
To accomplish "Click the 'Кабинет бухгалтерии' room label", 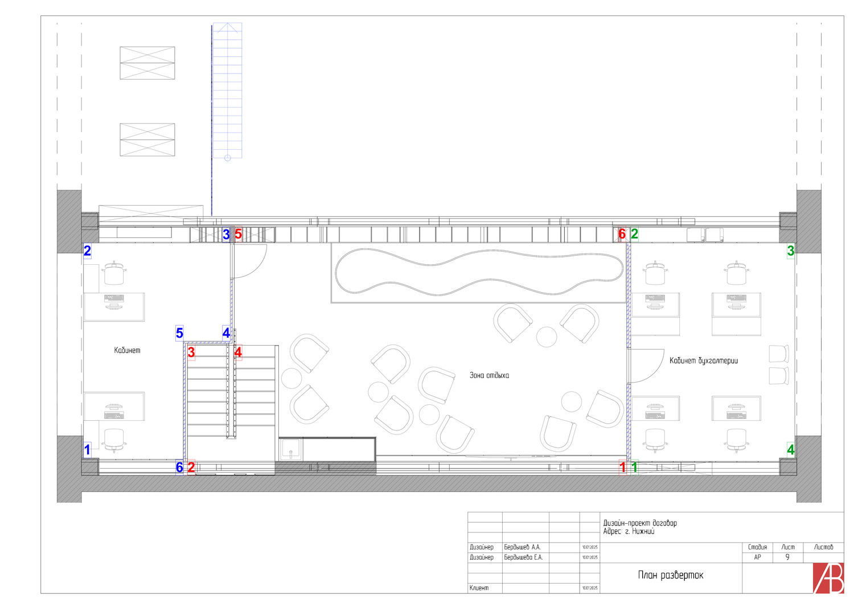I will click(703, 360).
